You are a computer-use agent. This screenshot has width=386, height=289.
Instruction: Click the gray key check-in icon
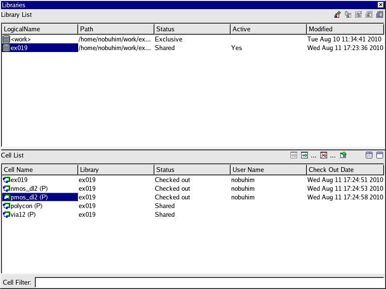(294, 155)
